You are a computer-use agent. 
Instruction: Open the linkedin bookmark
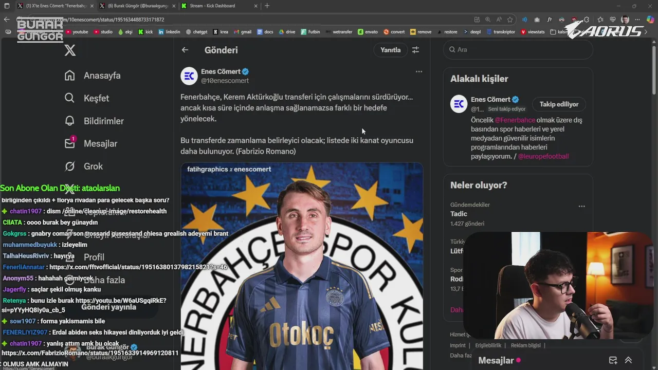tap(170, 32)
